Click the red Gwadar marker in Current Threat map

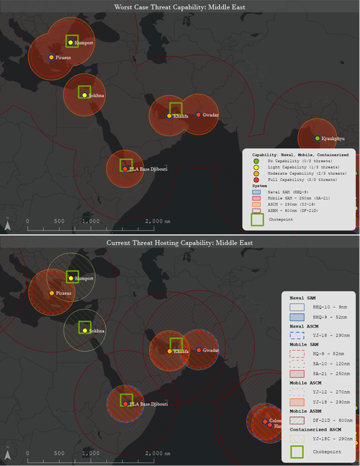pos(199,350)
